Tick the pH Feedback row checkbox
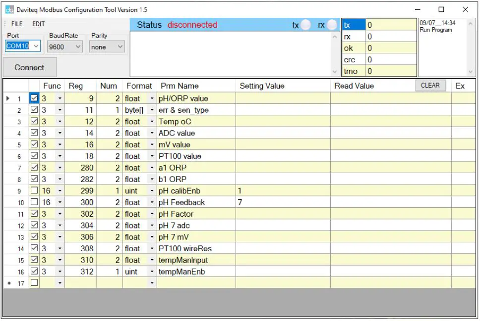 [34, 202]
